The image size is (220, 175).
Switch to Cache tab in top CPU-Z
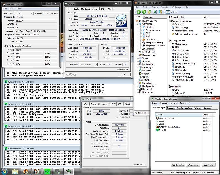click(76, 9)
